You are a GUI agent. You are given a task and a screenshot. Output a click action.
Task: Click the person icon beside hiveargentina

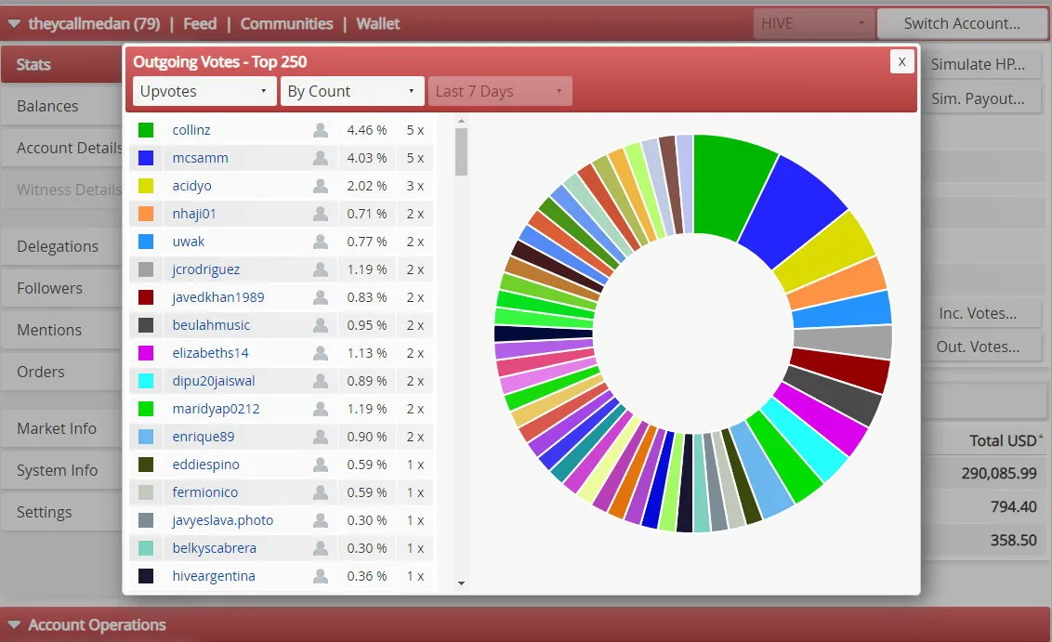tap(321, 576)
